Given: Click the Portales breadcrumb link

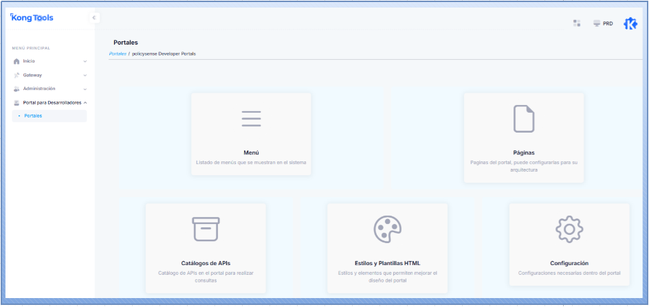Looking at the screenshot, I should (x=118, y=54).
